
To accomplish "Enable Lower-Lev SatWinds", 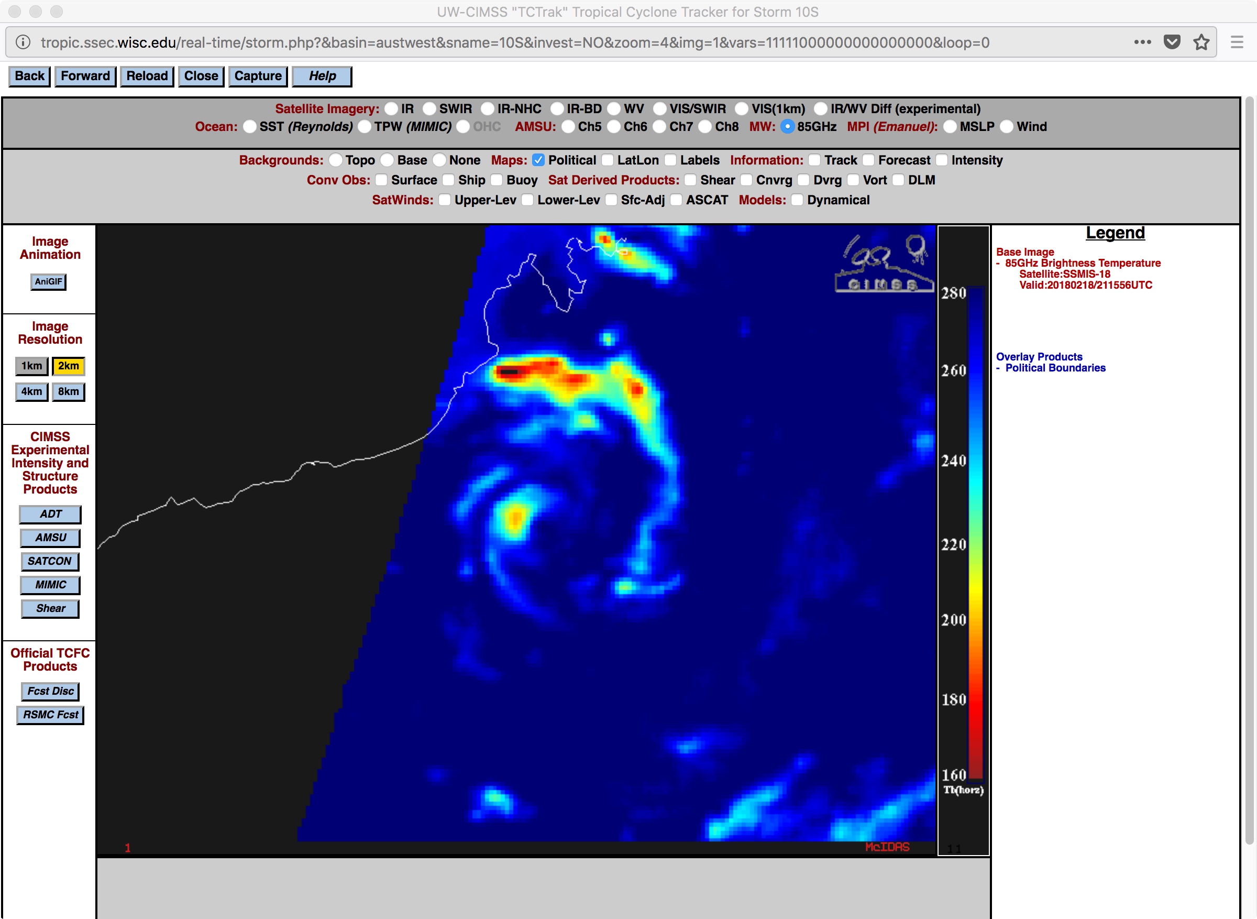I will point(527,200).
